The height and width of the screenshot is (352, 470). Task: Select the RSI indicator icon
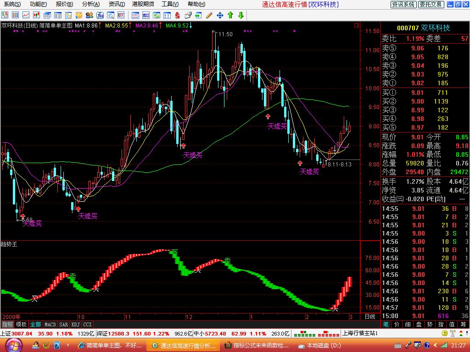[x=146, y=15]
